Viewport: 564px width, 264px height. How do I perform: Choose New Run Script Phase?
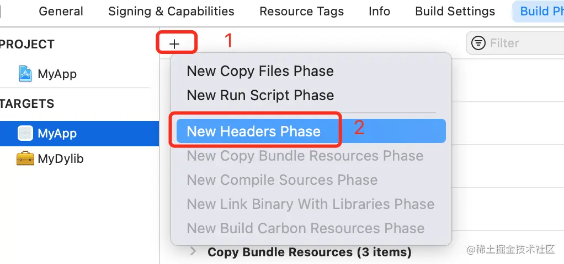(260, 95)
